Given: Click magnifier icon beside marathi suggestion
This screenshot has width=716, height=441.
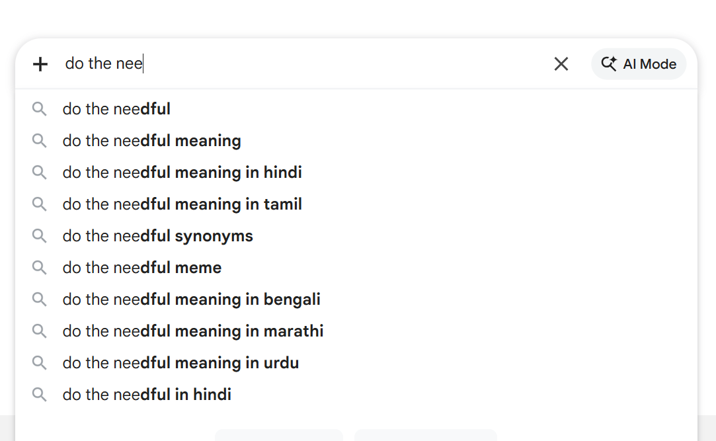Looking at the screenshot, I should click(x=40, y=331).
